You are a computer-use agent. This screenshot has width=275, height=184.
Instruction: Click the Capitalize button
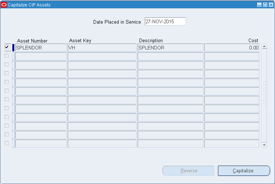coord(244,171)
